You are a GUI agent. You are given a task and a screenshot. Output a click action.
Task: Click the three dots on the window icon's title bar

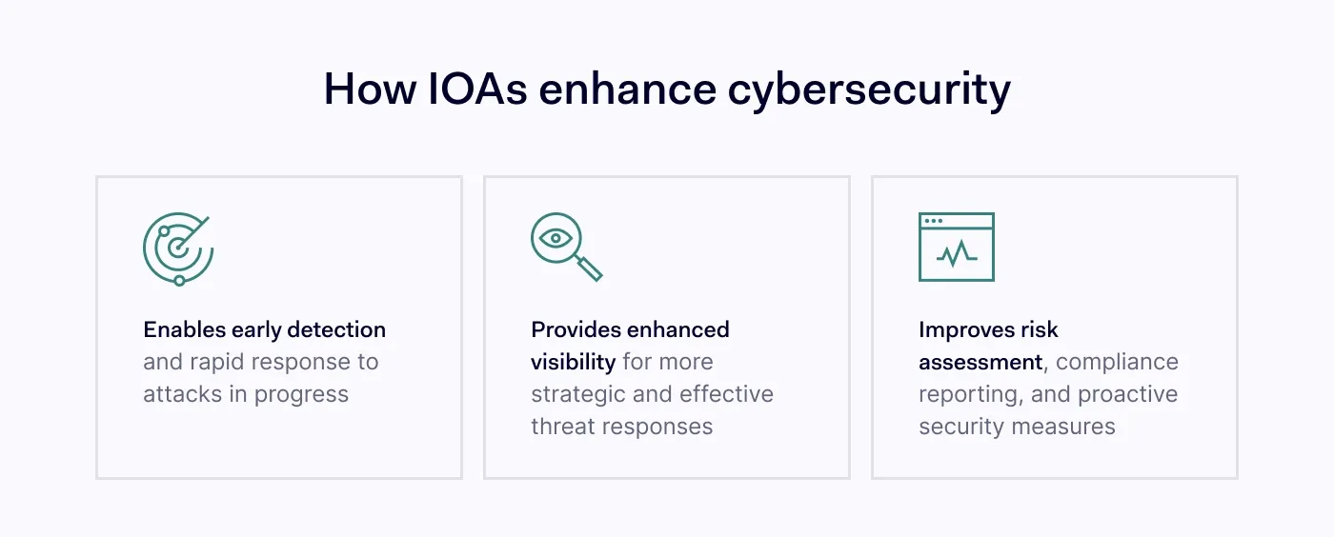tap(934, 221)
